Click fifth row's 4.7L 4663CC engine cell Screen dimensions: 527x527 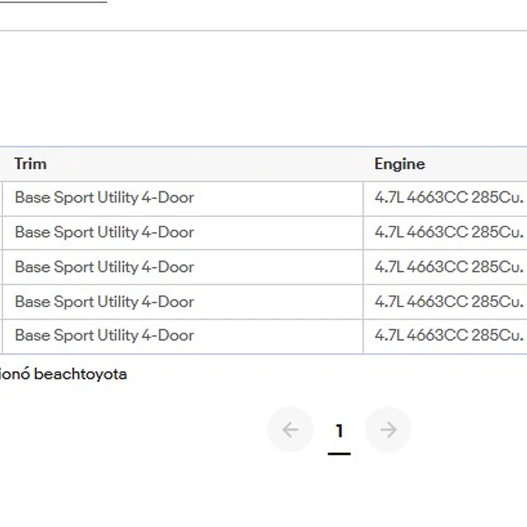(445, 336)
